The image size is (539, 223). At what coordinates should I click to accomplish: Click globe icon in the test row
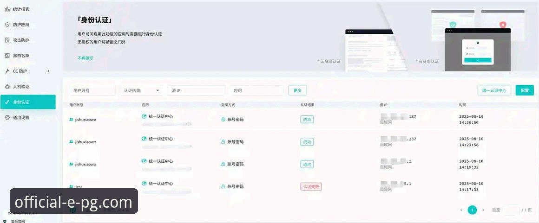pos(144,183)
